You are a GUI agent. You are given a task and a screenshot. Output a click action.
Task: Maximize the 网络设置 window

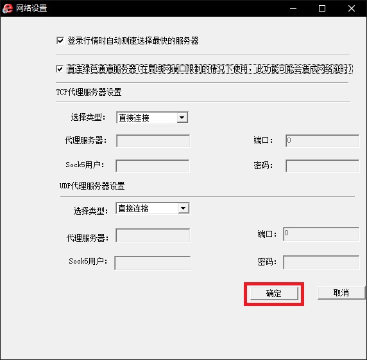[x=322, y=8]
